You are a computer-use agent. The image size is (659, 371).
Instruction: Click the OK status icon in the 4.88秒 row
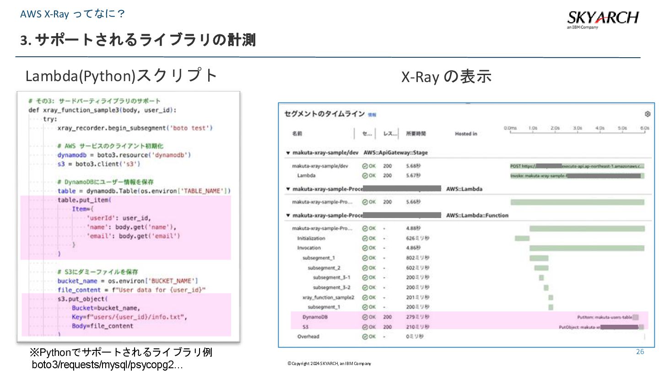pos(365,228)
